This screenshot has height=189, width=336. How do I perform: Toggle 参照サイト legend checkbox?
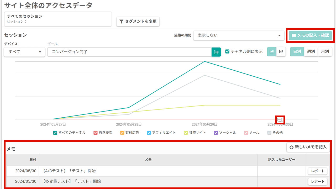click(186, 133)
